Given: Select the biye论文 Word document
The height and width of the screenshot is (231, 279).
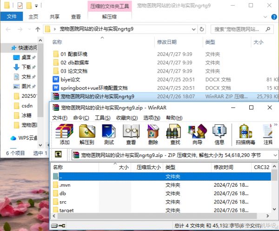Looking at the screenshot, I should tap(66, 80).
